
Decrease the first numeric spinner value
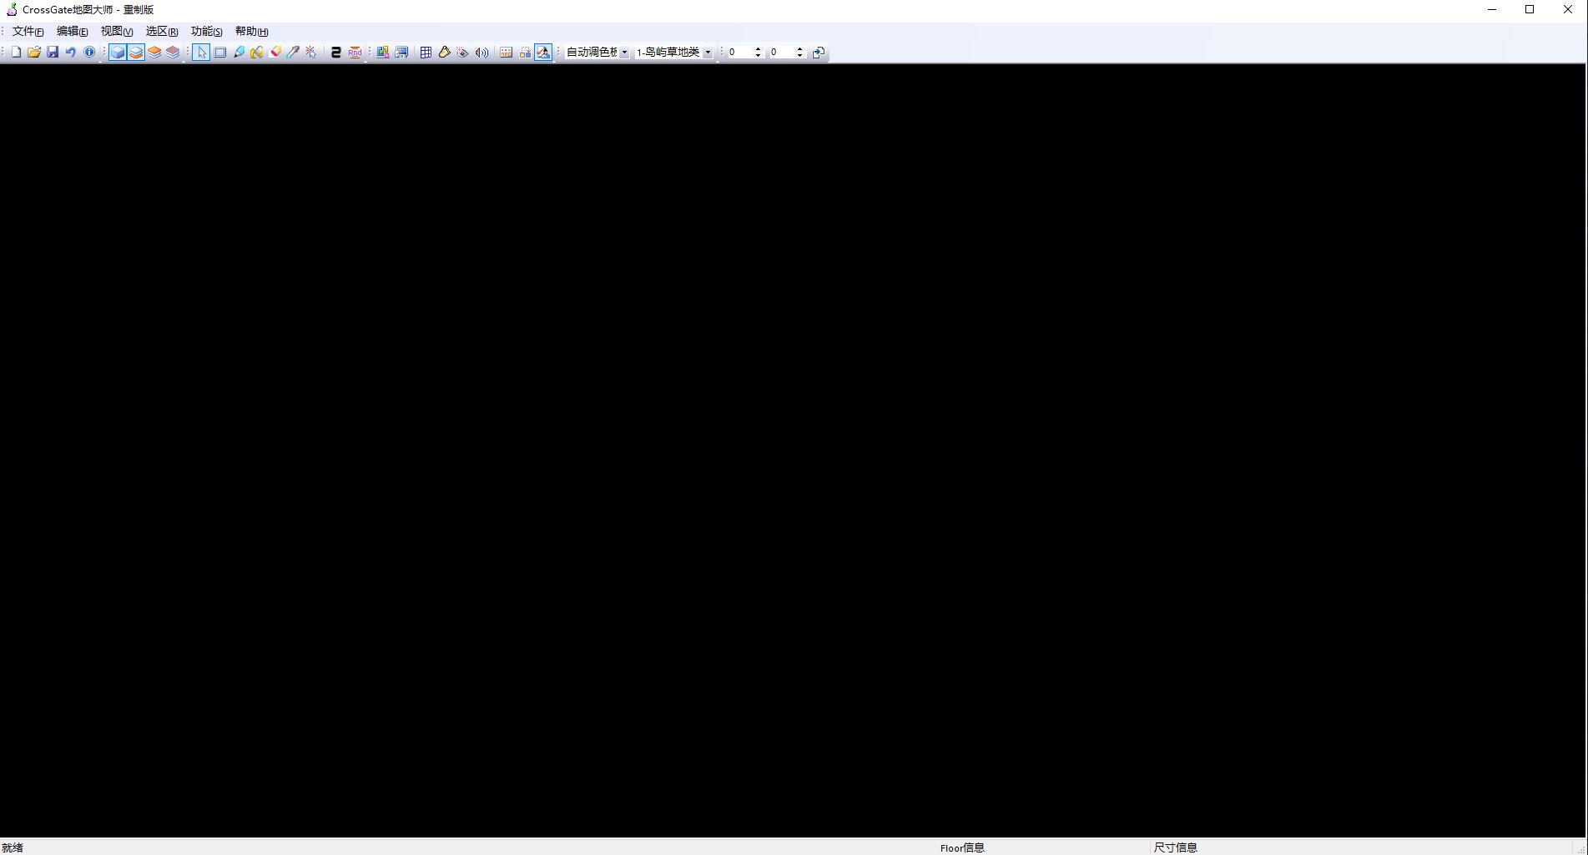758,55
